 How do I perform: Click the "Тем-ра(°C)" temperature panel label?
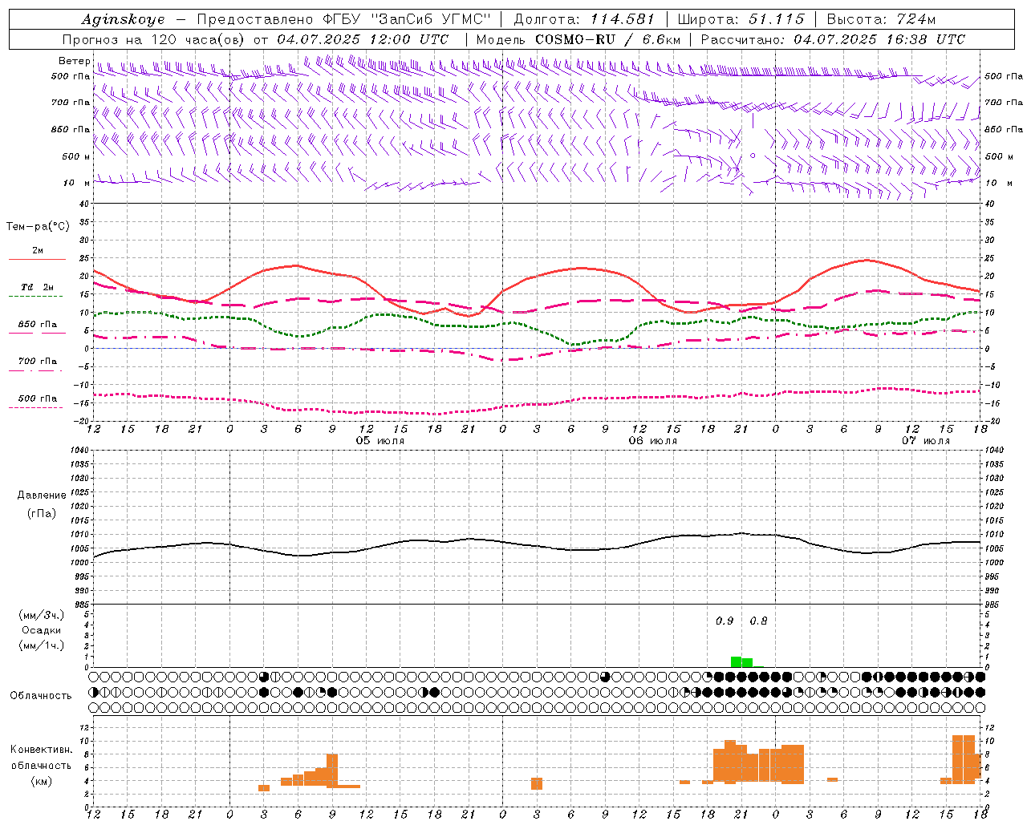pos(38,227)
